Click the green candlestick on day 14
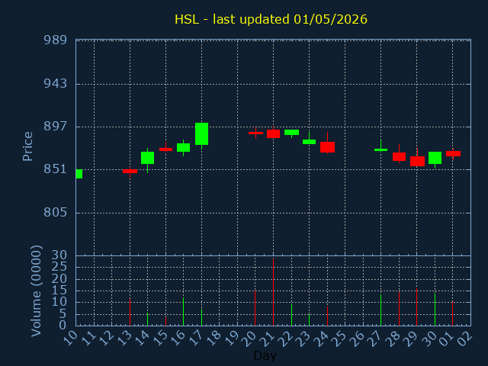The height and width of the screenshot is (366, 488). (147, 158)
